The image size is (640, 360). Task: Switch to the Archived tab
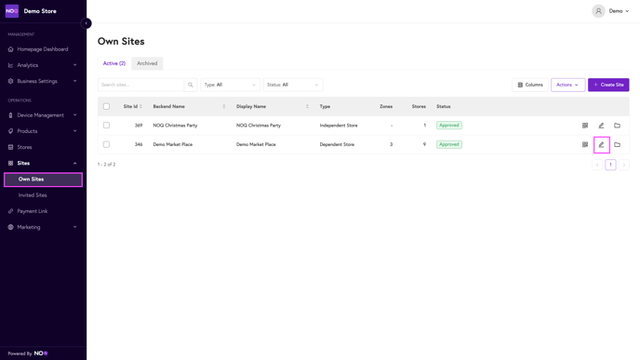point(147,63)
